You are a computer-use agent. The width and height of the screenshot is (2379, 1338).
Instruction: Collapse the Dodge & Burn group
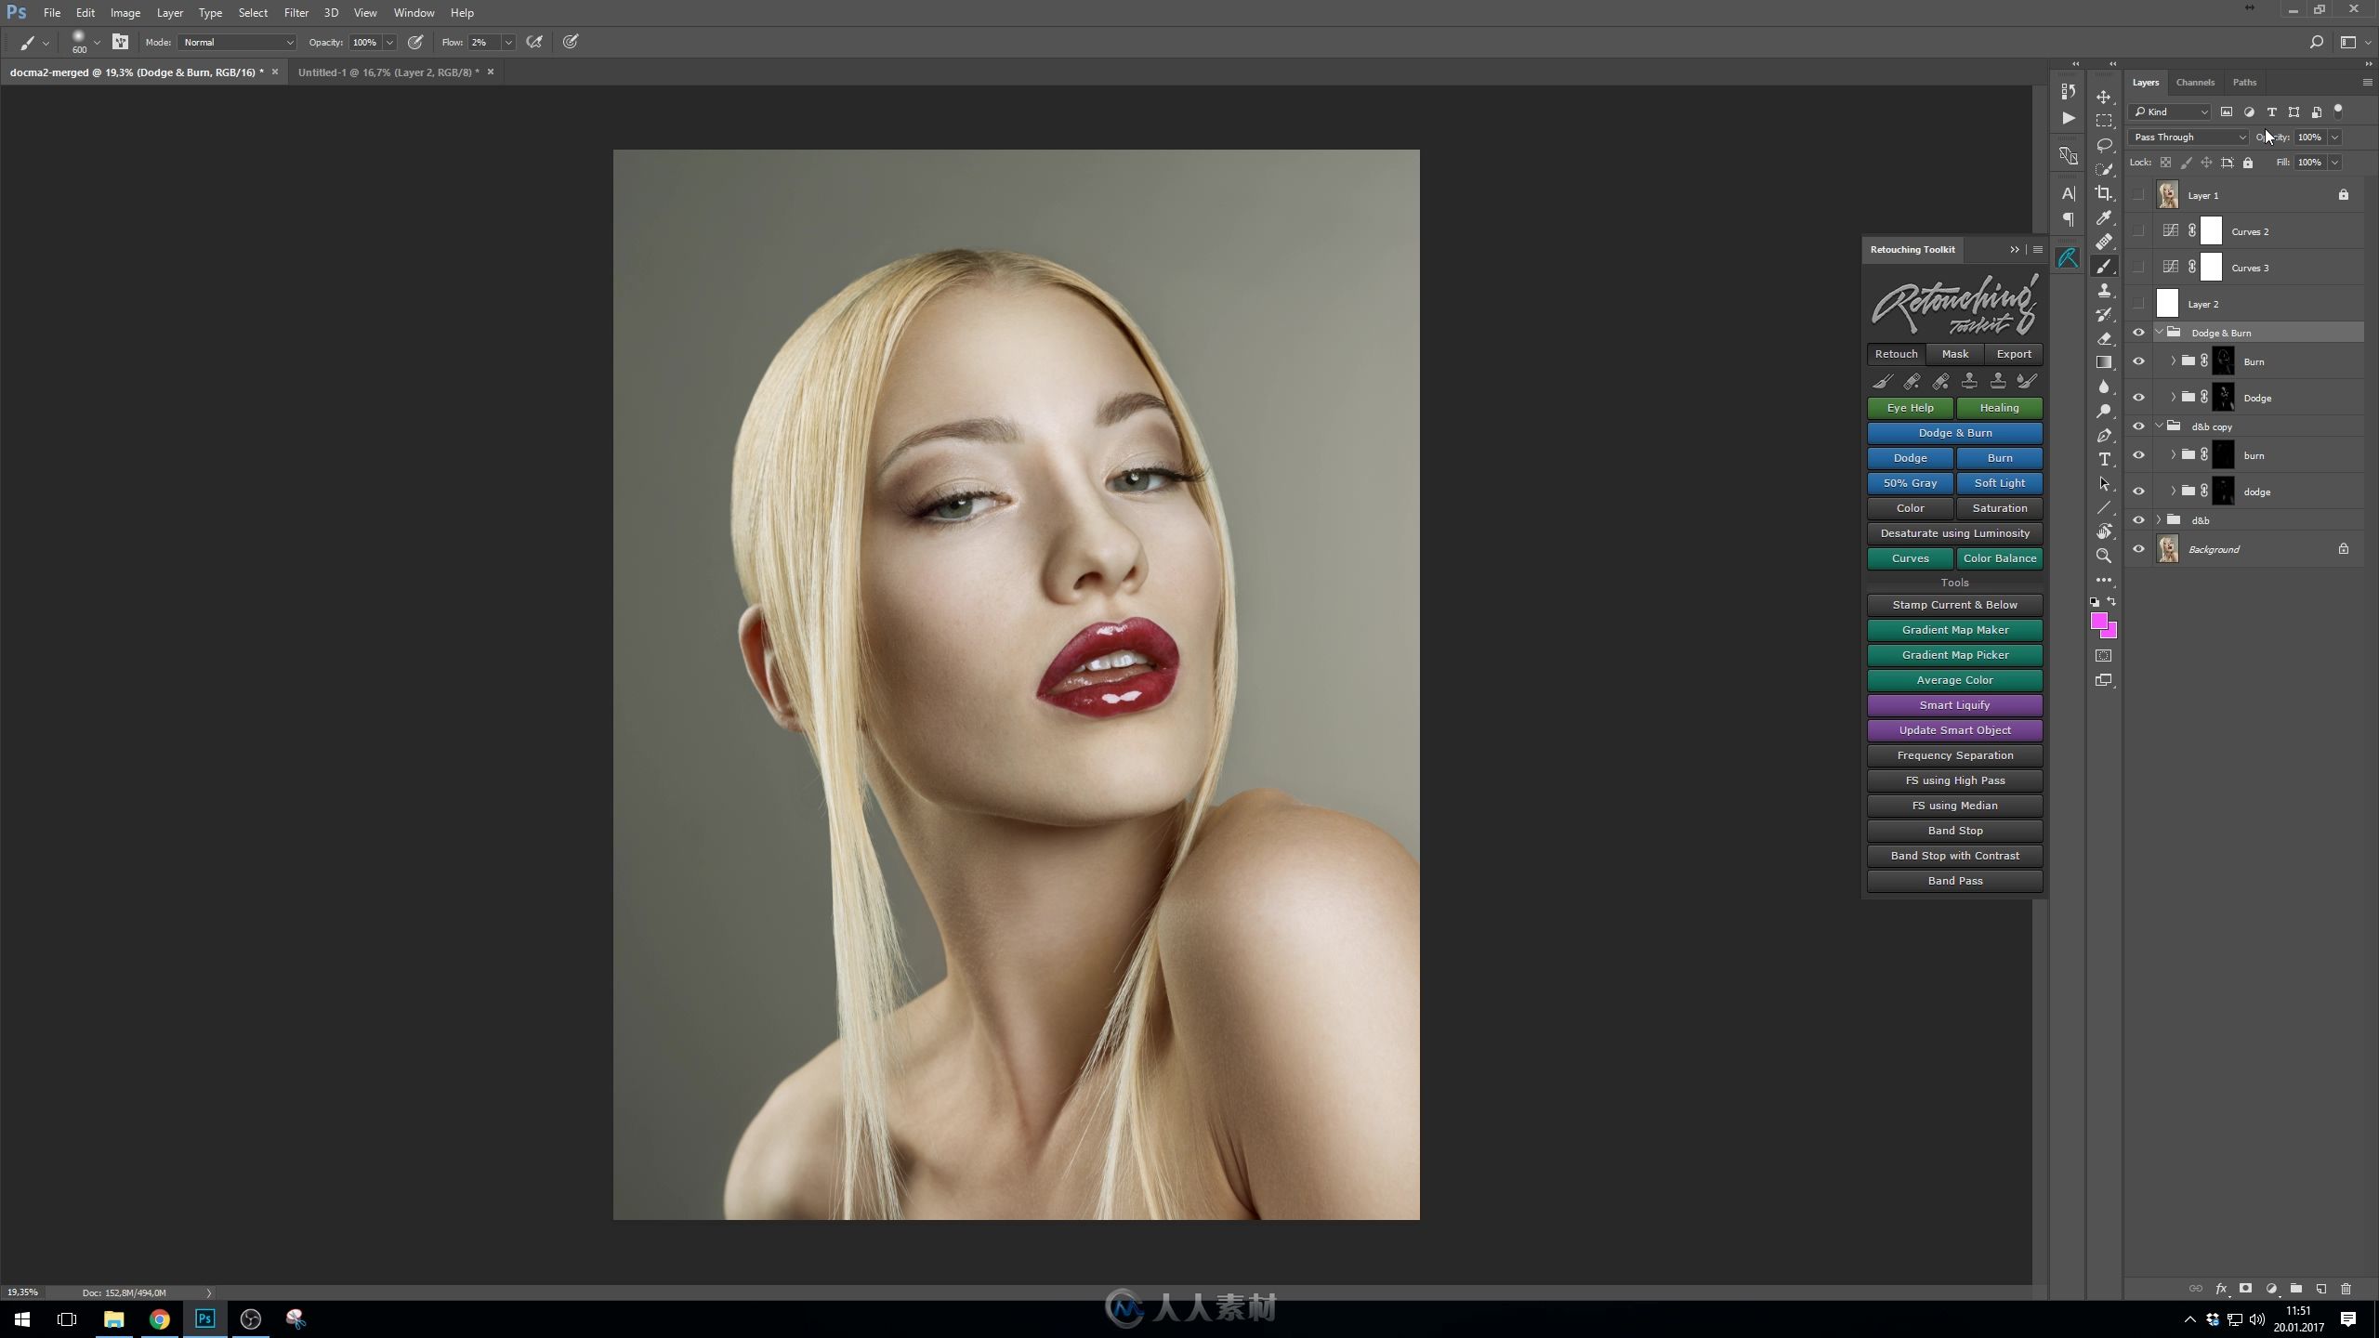click(2159, 332)
